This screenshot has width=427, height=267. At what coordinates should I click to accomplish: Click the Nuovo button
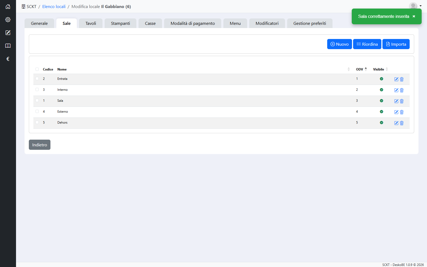[x=339, y=44]
